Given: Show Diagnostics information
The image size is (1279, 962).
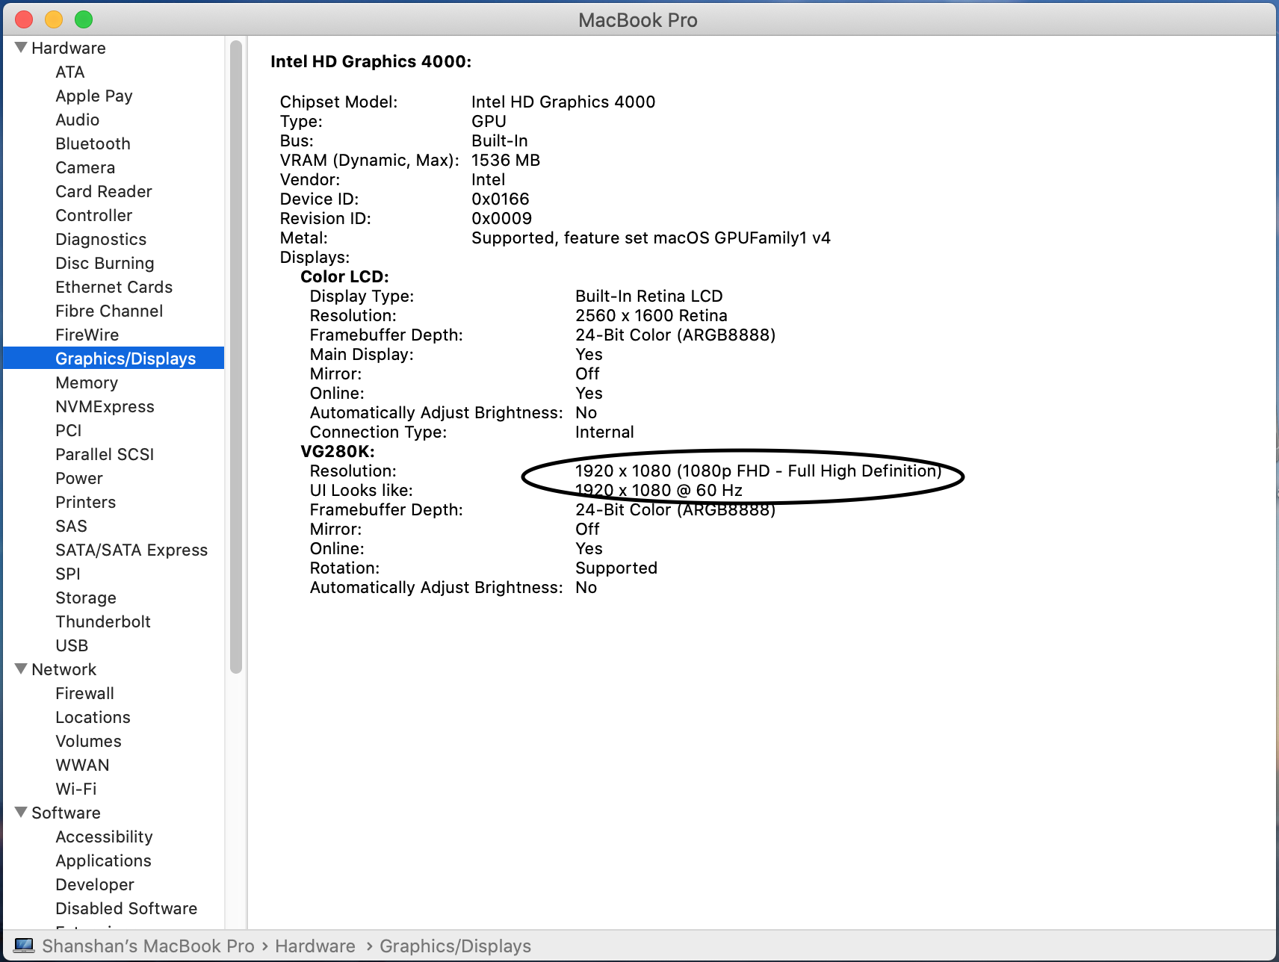Looking at the screenshot, I should [101, 239].
